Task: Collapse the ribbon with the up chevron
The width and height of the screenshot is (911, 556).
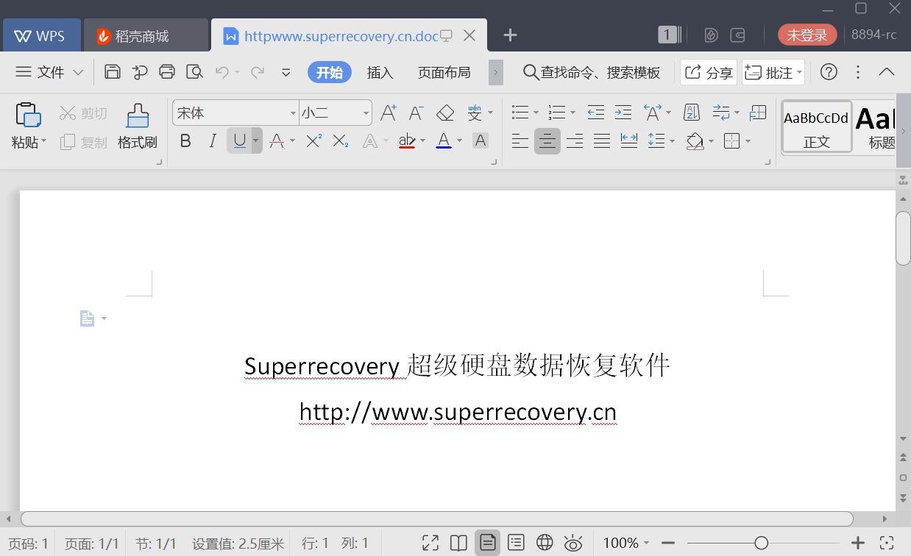Action: pyautogui.click(x=887, y=72)
